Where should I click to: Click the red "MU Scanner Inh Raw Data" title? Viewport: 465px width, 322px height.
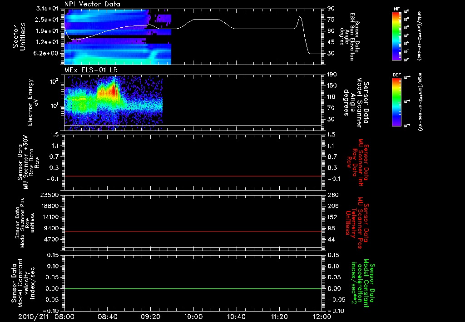click(x=358, y=162)
